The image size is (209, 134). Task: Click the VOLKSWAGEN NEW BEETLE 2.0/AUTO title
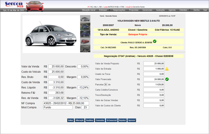click(139, 21)
